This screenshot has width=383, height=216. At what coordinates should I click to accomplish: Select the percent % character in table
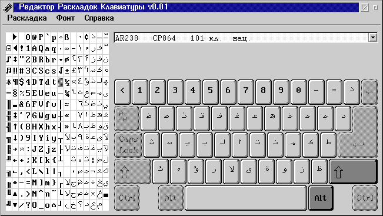[22, 93]
